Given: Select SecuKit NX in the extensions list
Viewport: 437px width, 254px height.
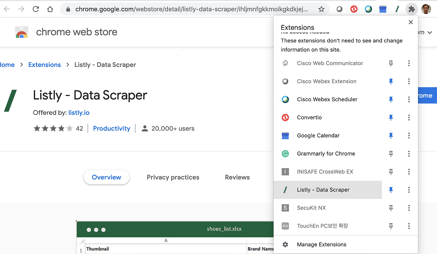Looking at the screenshot, I should (328, 208).
